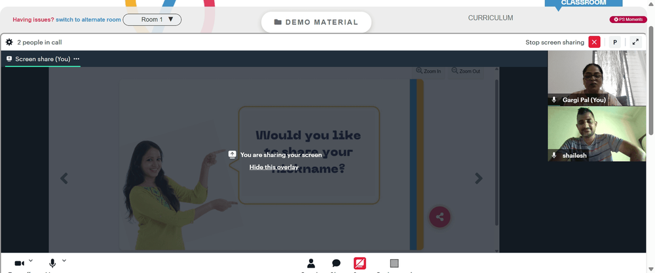Image resolution: width=655 pixels, height=273 pixels.
Task: Click Gargi Pal (You) video tile
Action: (x=597, y=78)
